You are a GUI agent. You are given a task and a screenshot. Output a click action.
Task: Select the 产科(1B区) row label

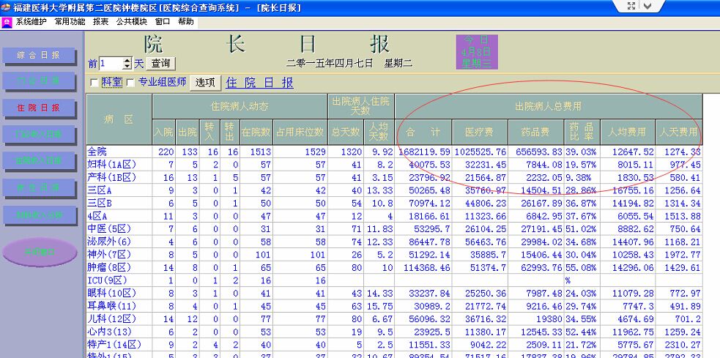pyautogui.click(x=112, y=177)
